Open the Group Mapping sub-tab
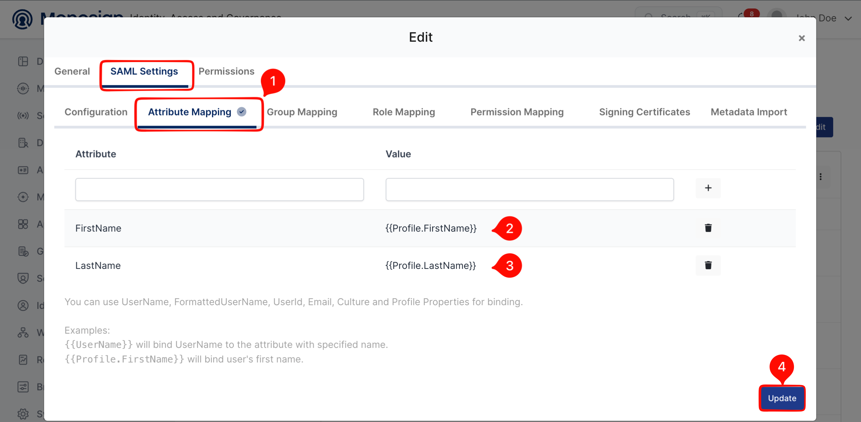Viewport: 861px width, 422px height. (302, 112)
